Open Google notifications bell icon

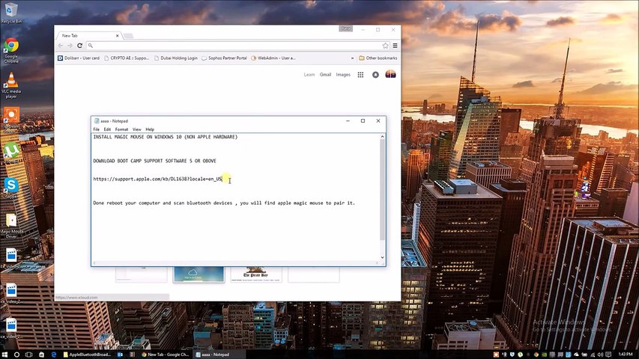[375, 75]
